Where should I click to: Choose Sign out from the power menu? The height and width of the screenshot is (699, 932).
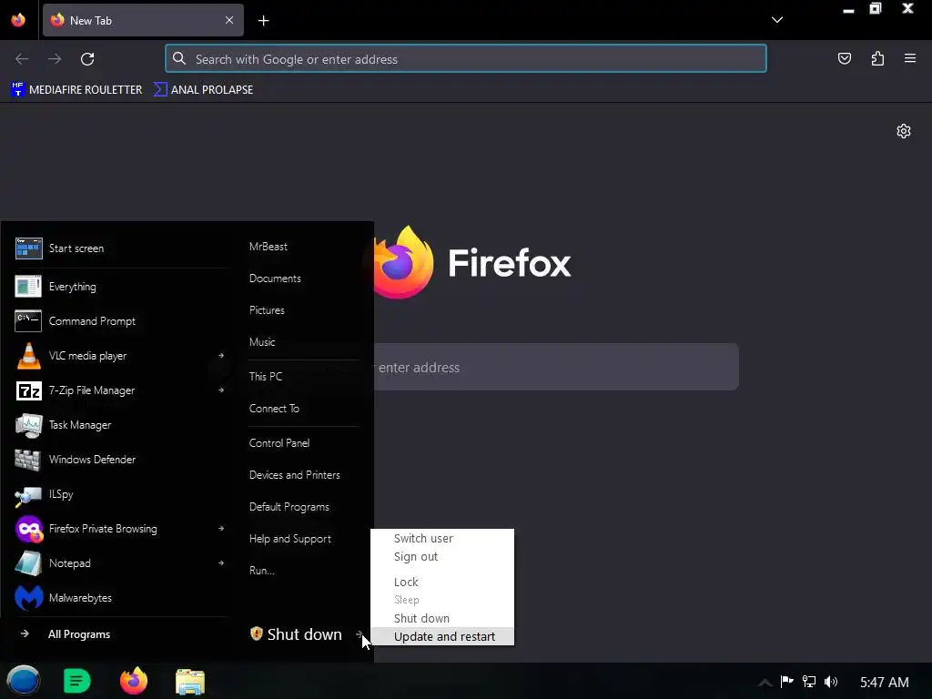click(x=441, y=556)
